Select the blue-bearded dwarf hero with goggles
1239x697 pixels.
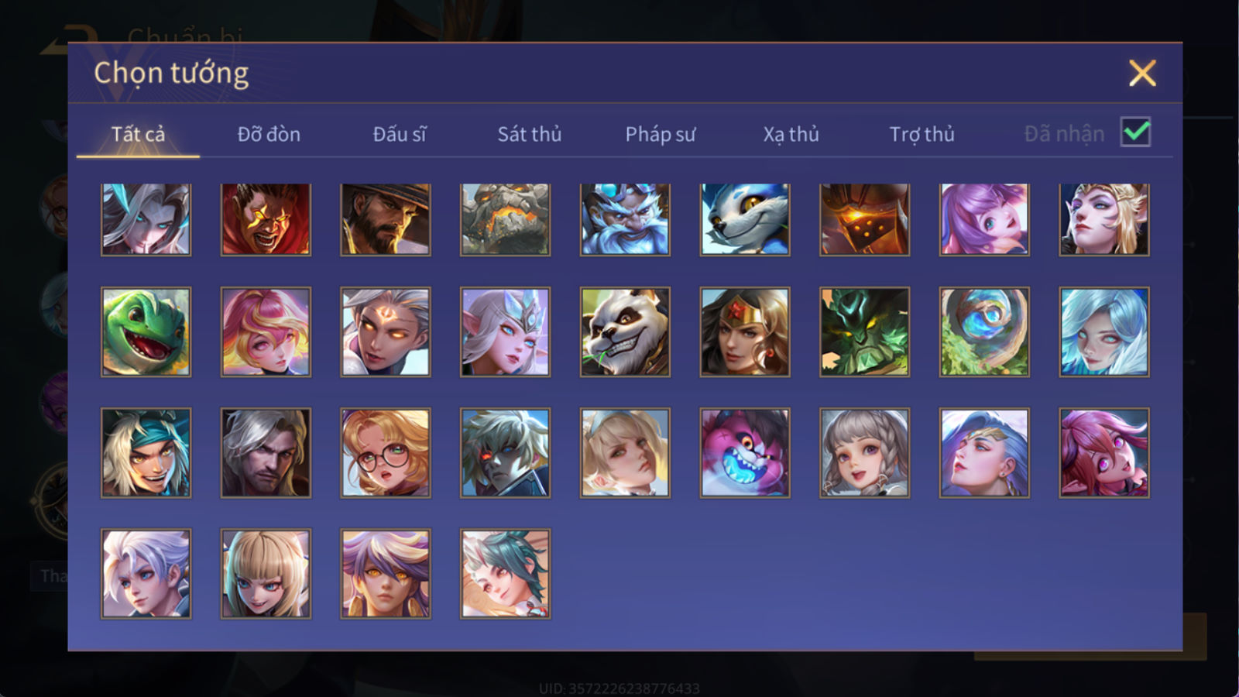click(625, 220)
